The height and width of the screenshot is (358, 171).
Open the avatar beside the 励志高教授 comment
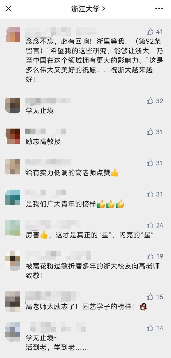(13, 136)
